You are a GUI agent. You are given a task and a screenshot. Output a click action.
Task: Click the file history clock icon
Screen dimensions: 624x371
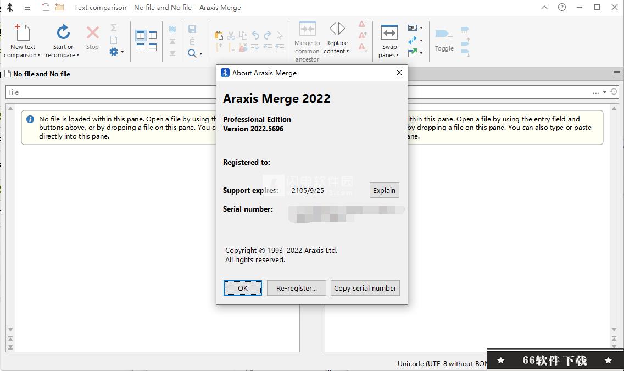tap(614, 92)
